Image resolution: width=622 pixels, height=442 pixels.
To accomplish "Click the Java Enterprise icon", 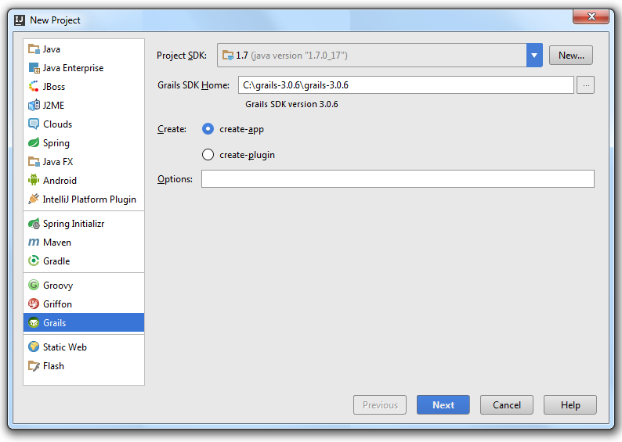I will coord(34,68).
